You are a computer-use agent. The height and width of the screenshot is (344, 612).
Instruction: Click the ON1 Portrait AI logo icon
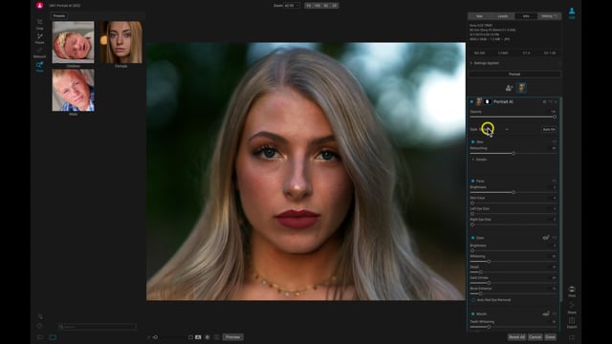click(x=40, y=6)
